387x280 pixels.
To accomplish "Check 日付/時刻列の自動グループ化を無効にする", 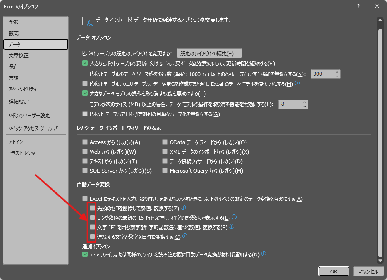I will [85, 114].
